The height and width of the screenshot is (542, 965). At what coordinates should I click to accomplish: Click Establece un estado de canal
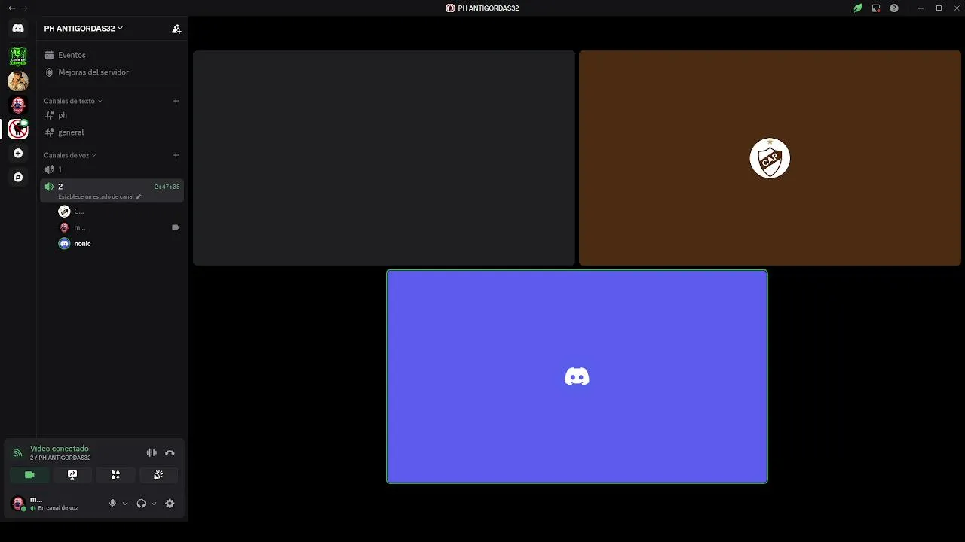click(96, 196)
